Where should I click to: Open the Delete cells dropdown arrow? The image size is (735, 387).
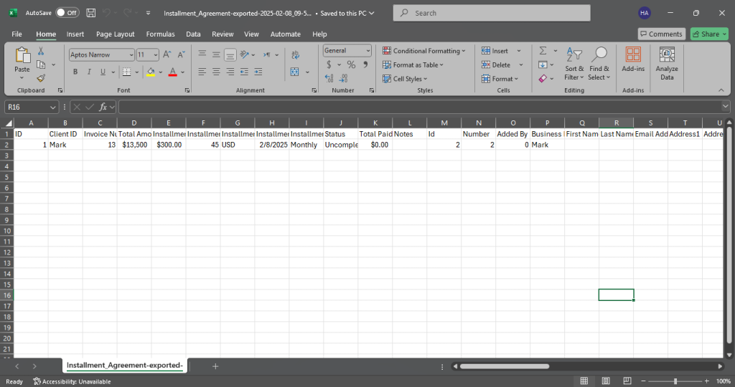(521, 64)
